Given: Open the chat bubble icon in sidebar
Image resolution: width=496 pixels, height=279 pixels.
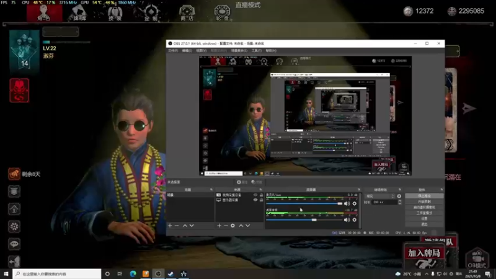Looking at the screenshot, I should [x=14, y=244].
